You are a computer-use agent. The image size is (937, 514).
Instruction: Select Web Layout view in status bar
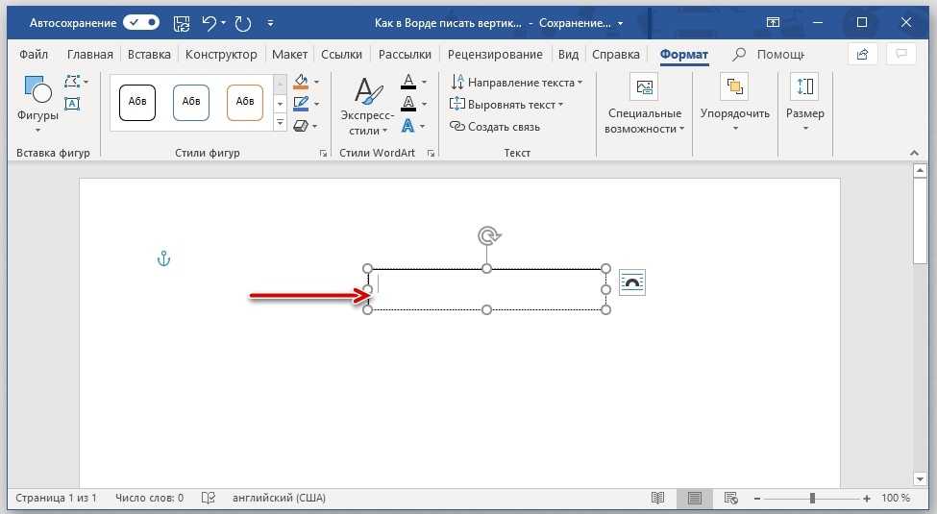coord(731,498)
